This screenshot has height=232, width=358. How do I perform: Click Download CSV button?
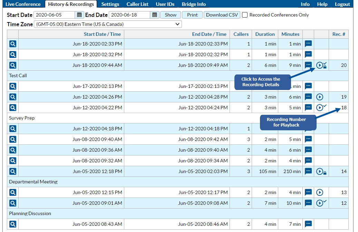click(222, 15)
